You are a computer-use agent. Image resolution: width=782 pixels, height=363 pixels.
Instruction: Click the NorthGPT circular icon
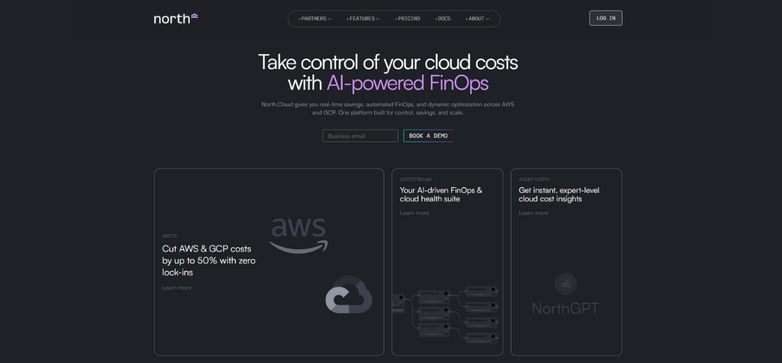[566, 284]
